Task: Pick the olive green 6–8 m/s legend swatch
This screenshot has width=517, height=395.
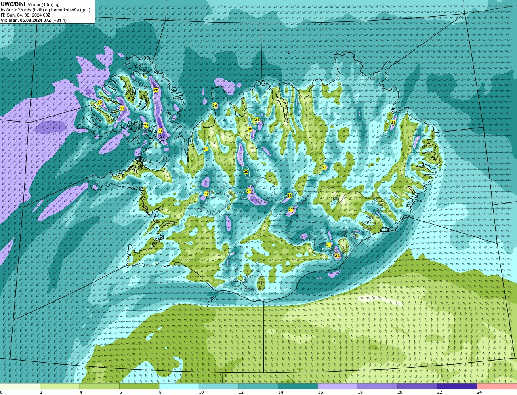Action: [x=139, y=386]
